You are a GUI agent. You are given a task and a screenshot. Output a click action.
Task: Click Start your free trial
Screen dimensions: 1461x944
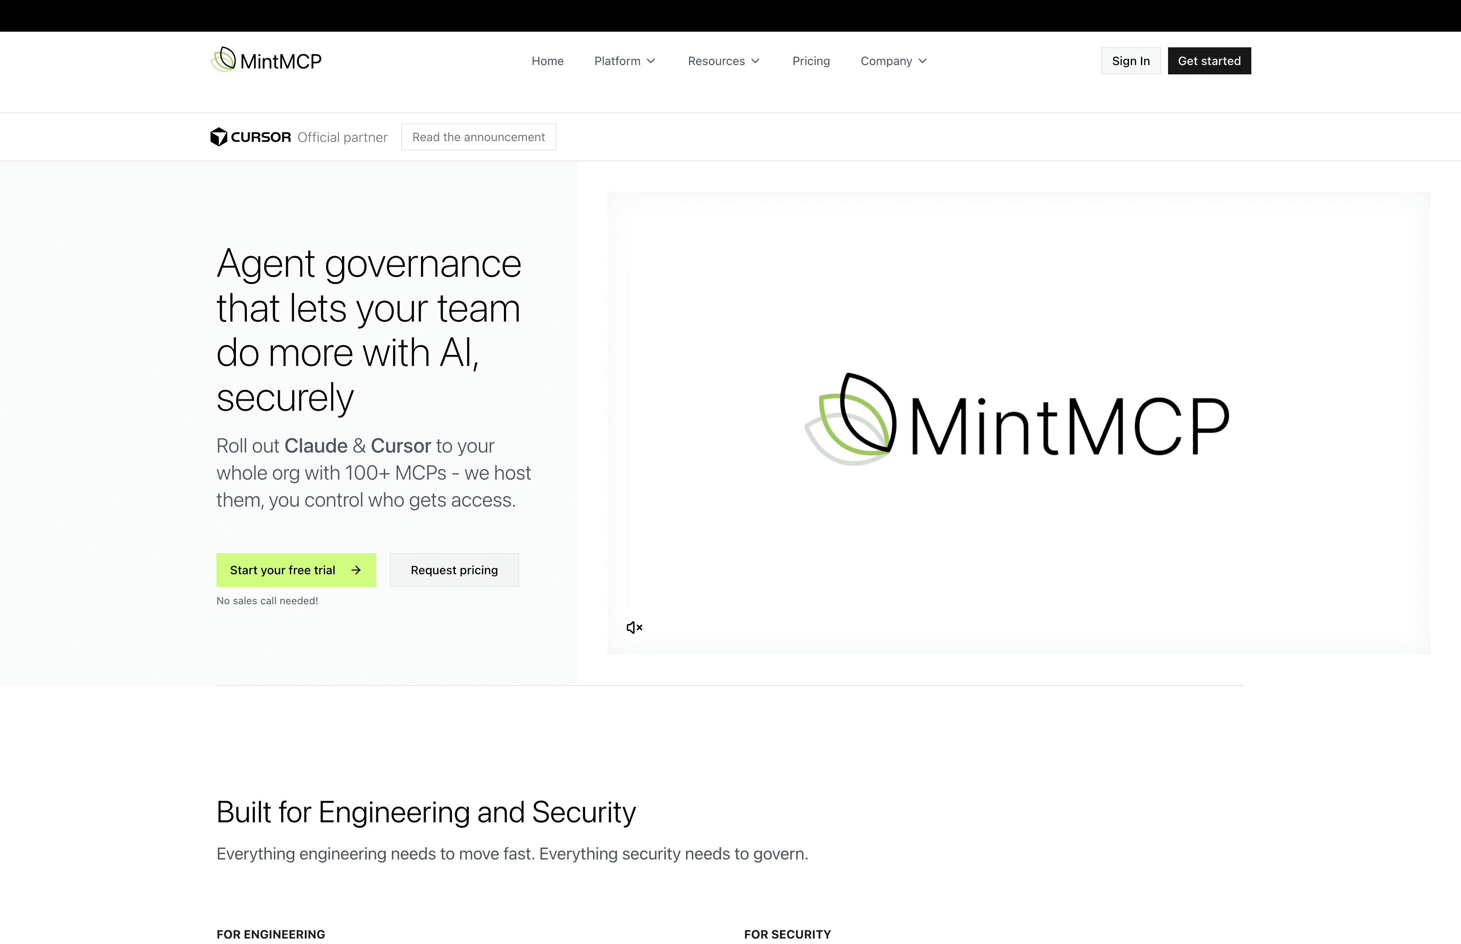coord(283,570)
